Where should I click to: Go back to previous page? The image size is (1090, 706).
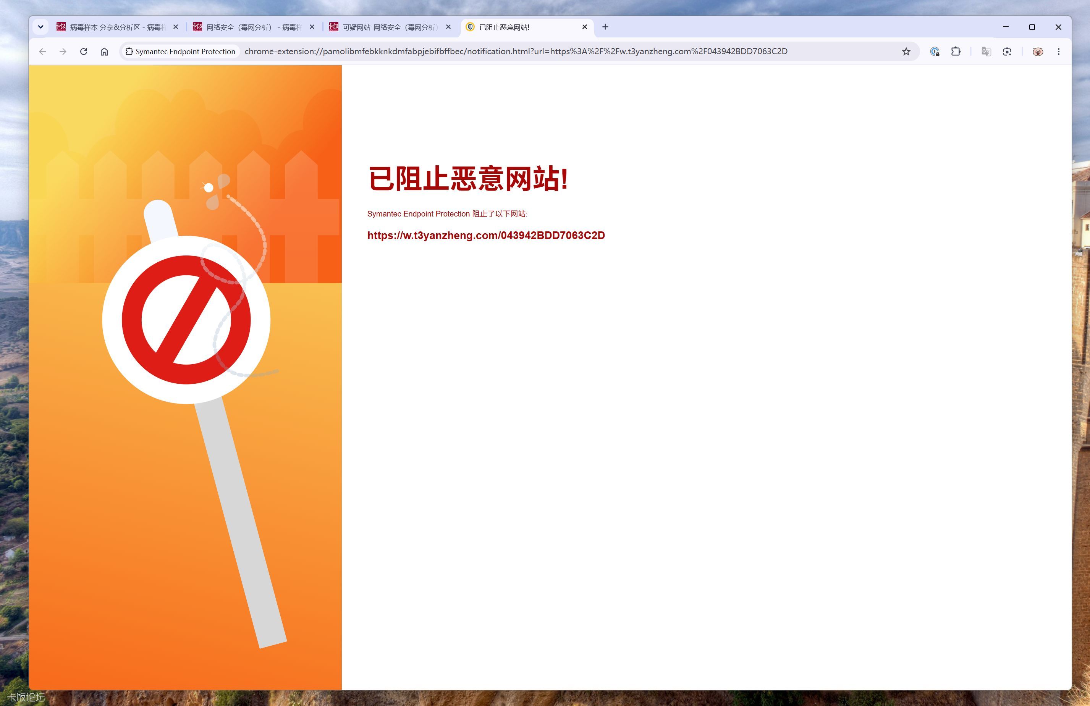tap(43, 51)
